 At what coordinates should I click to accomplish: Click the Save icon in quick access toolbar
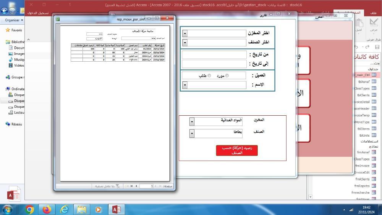[377, 47]
